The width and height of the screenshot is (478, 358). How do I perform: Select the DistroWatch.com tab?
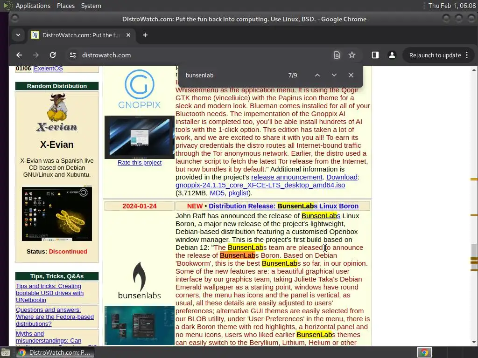81,35
